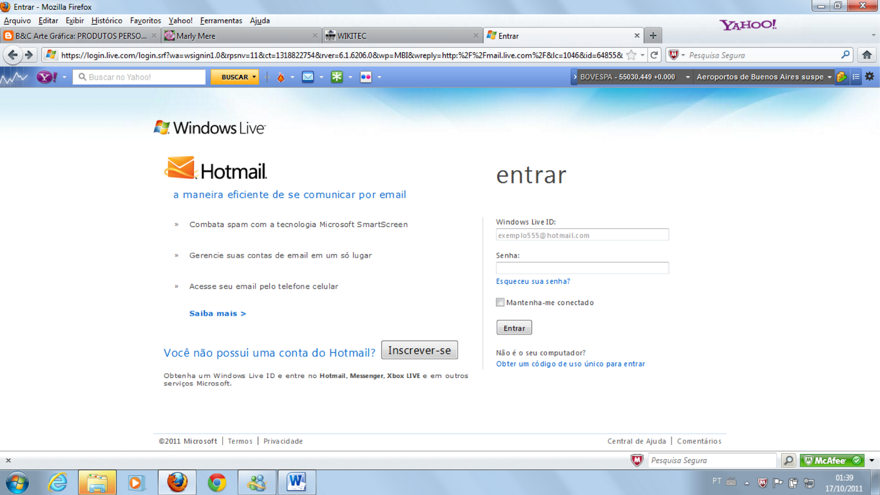The image size is (880, 495).
Task: Enable the Mantenha-me conectado checkbox
Action: [500, 302]
